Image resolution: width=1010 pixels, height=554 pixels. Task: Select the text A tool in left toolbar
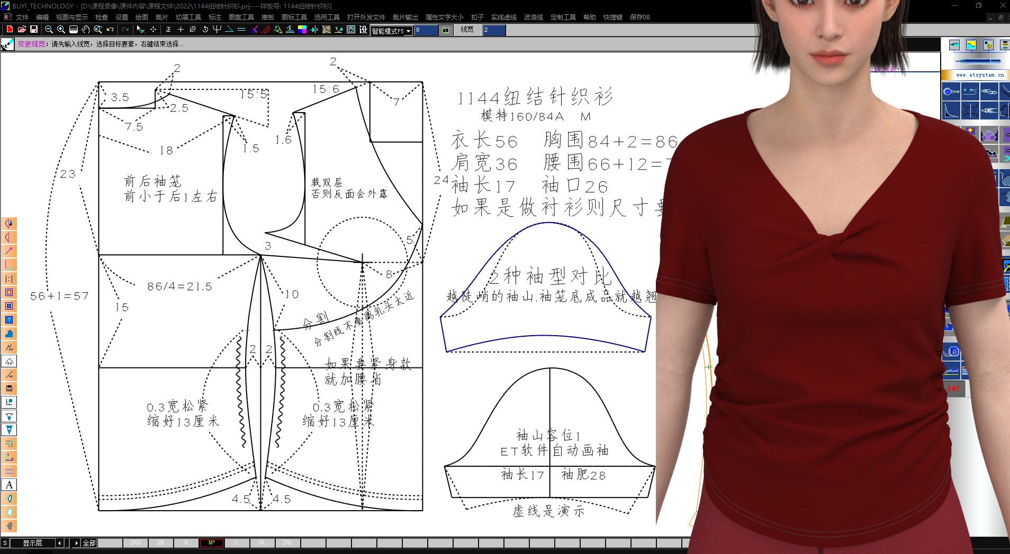9,485
